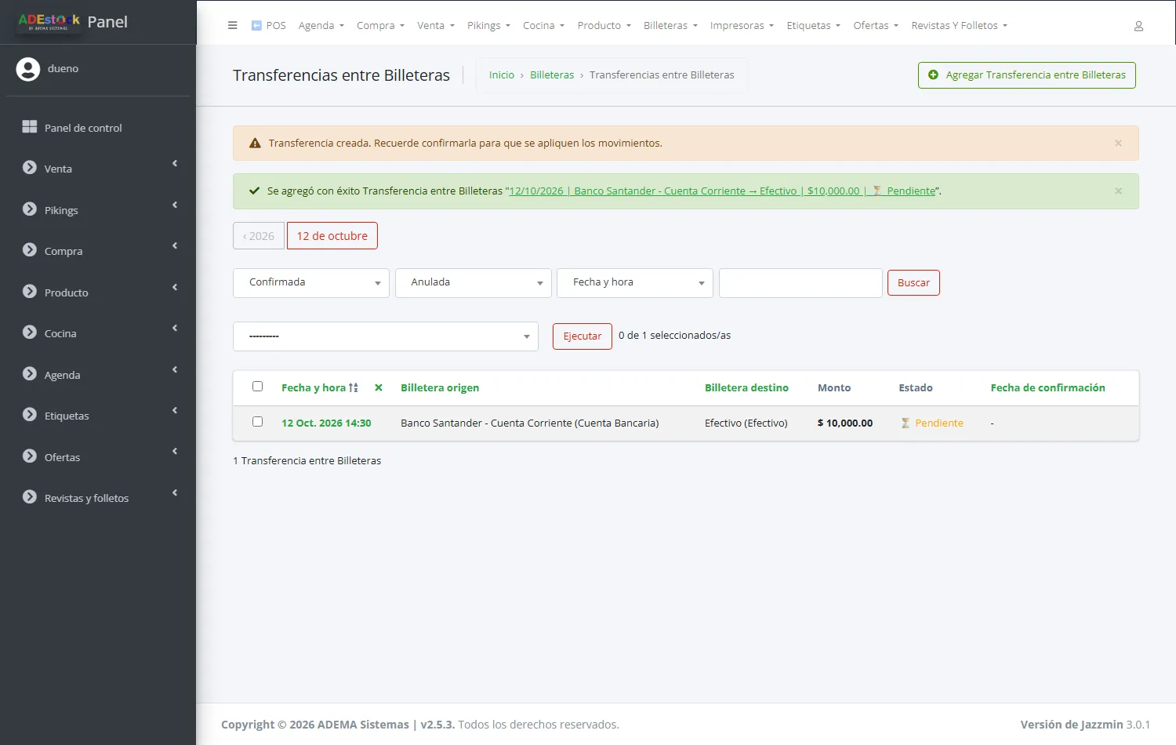This screenshot has width=1176, height=745.
Task: Click the hourglass Pendiente status icon in row
Action: click(x=906, y=423)
